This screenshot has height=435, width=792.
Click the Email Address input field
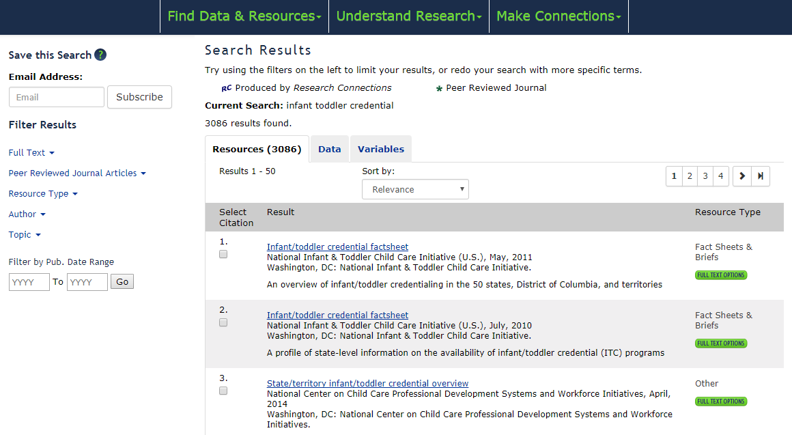point(56,96)
